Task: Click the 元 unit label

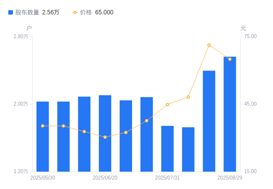Action: [243, 28]
